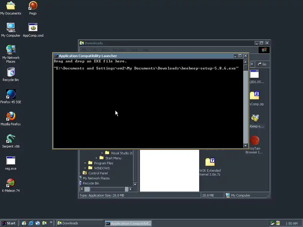Click folder tree horizontal scroll right arrow
303x227 pixels.
[130, 189]
